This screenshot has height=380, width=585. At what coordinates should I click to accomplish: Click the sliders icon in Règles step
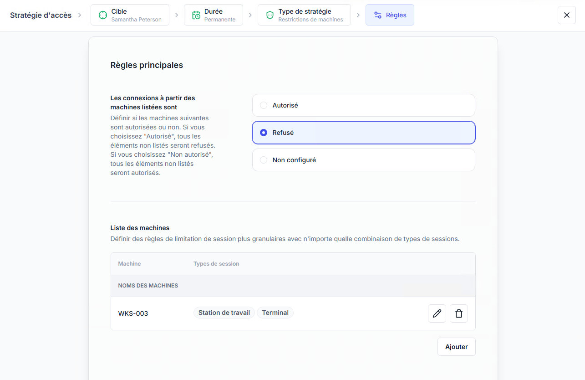pos(378,15)
